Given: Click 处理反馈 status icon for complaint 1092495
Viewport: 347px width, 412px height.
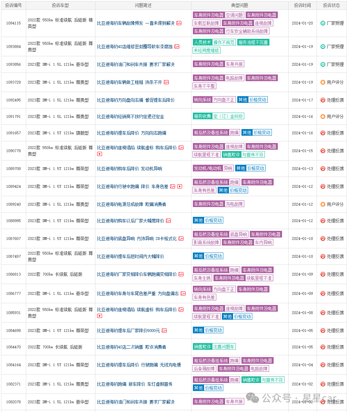Looking at the screenshot, I should pyautogui.click(x=323, y=100).
